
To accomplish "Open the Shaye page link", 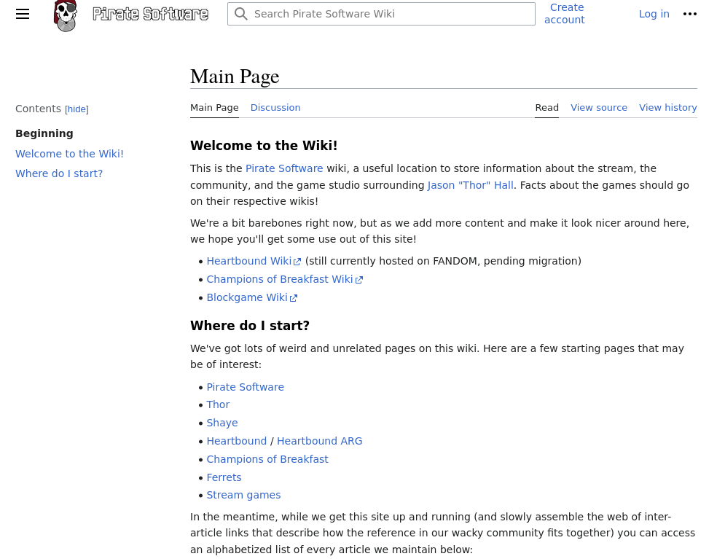I will [222, 423].
